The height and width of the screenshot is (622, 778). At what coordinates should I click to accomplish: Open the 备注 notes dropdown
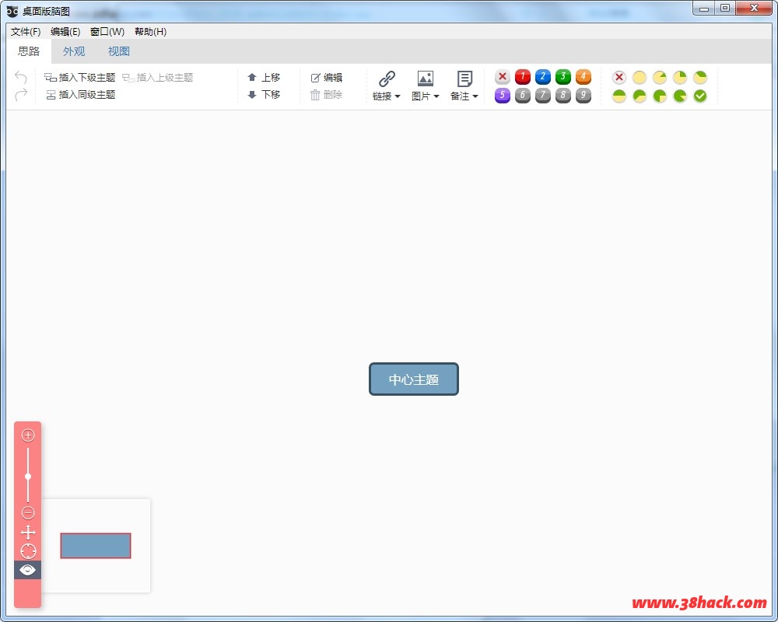pos(464,86)
